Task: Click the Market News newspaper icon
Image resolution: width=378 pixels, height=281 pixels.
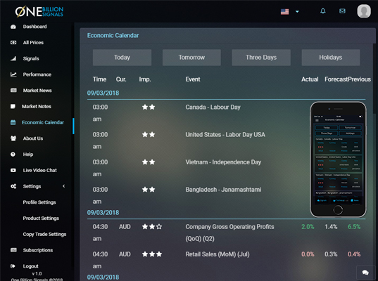Action: (13, 90)
